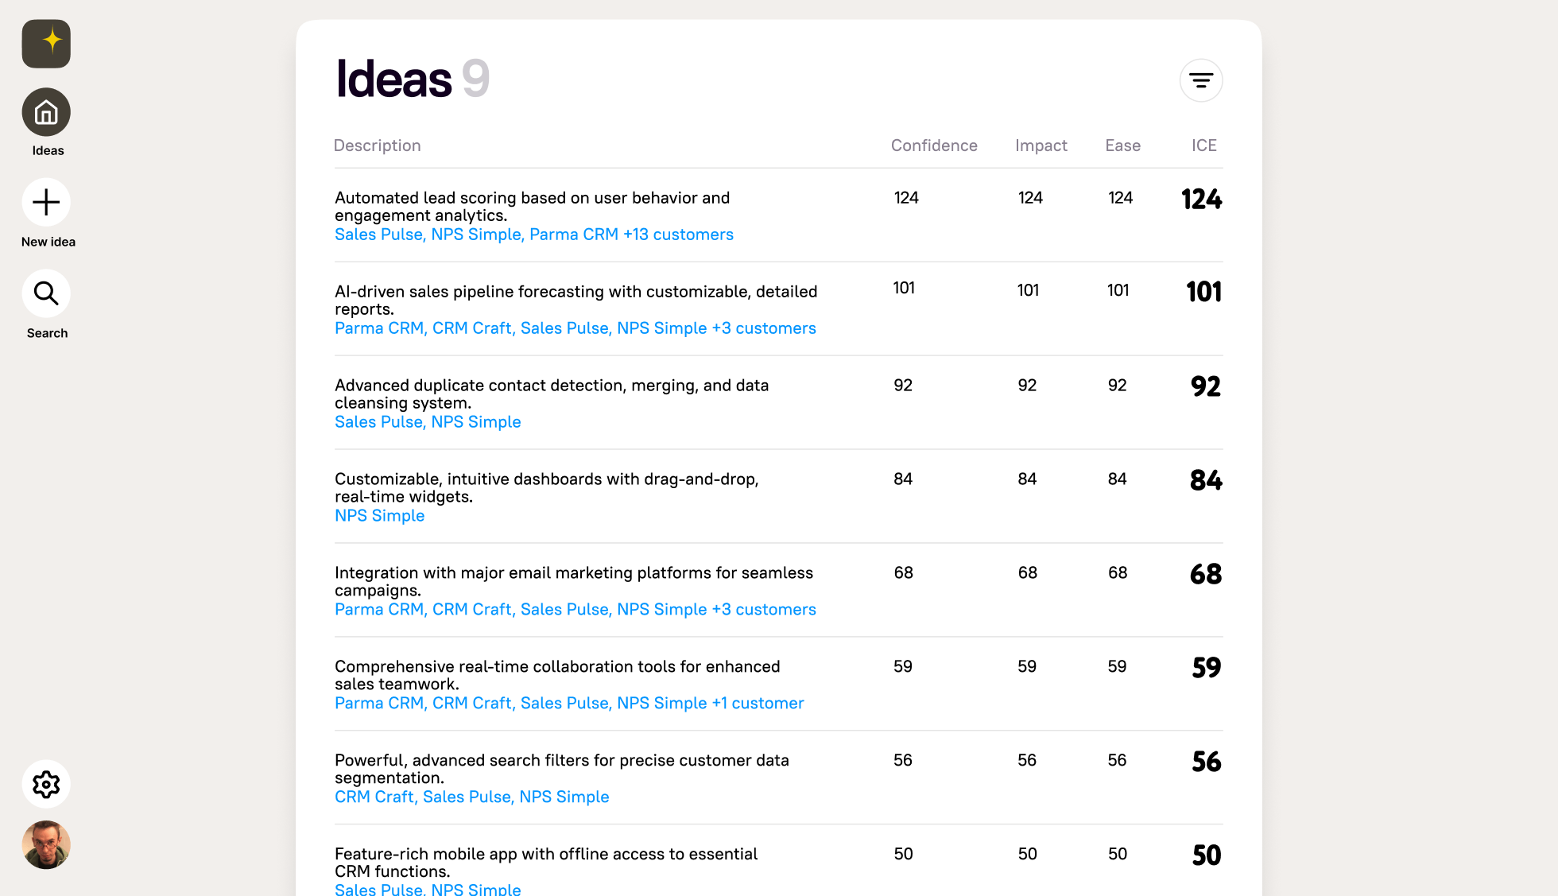This screenshot has width=1558, height=896.
Task: Click the yellow star app logo
Action: point(46,44)
